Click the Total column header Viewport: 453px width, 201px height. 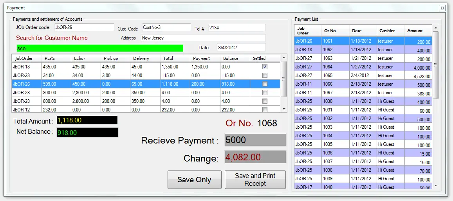(175, 58)
